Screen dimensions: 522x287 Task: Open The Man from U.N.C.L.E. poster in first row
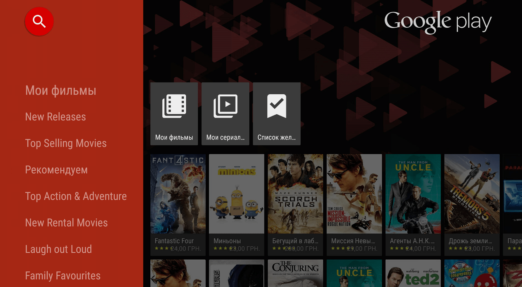tap(413, 194)
